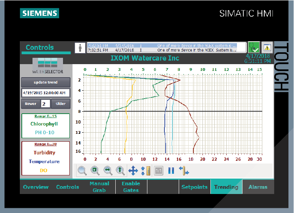Click the update trend button
This screenshot has width=294, height=213.
tap(46, 82)
